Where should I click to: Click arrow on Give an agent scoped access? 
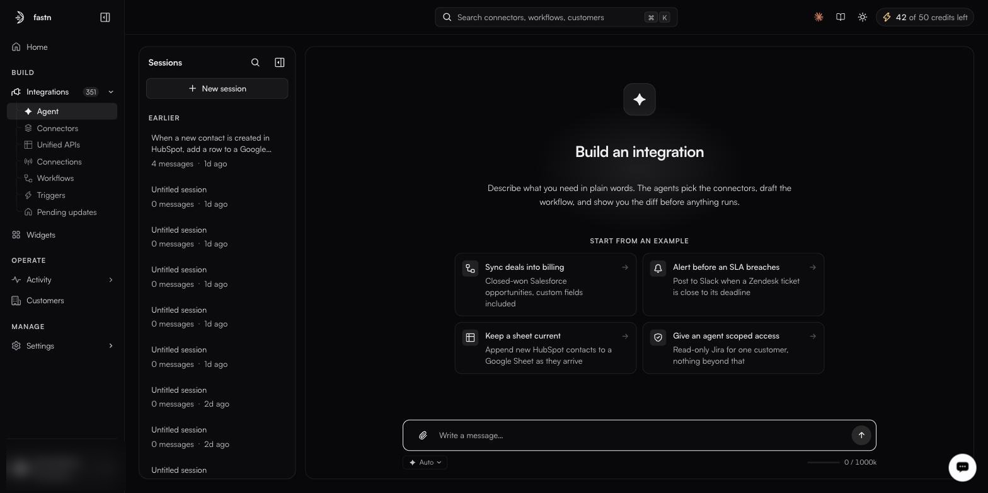pos(813,336)
